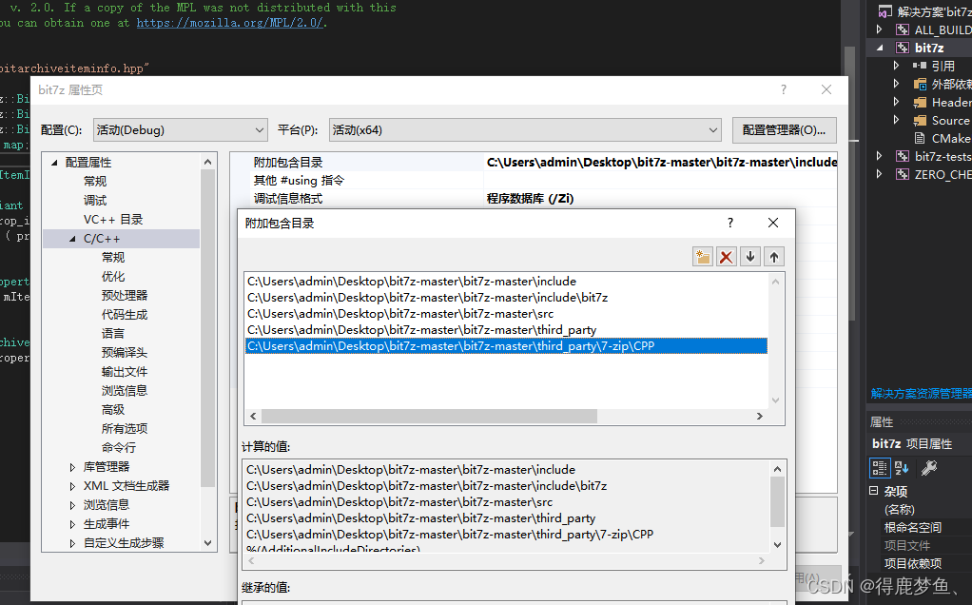
Task: Select ZERO_CHECK project icon
Action: pyautogui.click(x=903, y=174)
